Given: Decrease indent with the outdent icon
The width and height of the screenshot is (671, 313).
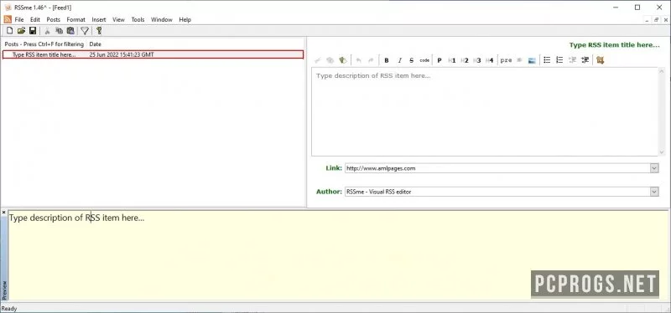Looking at the screenshot, I should click(x=572, y=60).
